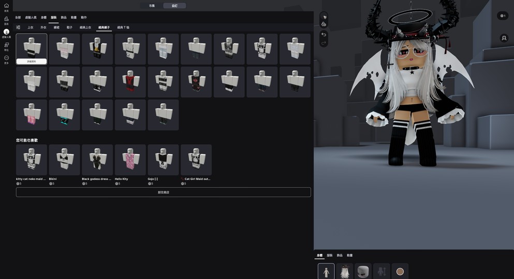This screenshot has height=279, width=514.
Task: Open the 更多 more options icon
Action: (6, 58)
